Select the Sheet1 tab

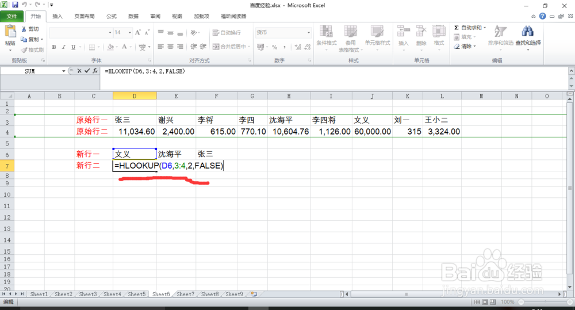click(x=39, y=294)
